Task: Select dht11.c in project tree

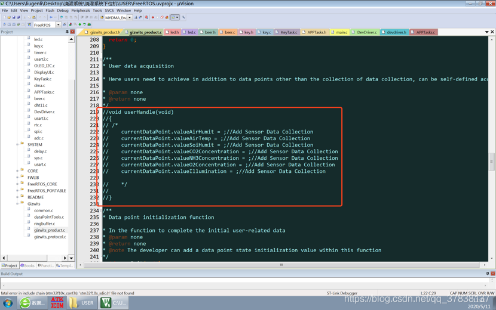Action: pyautogui.click(x=41, y=105)
